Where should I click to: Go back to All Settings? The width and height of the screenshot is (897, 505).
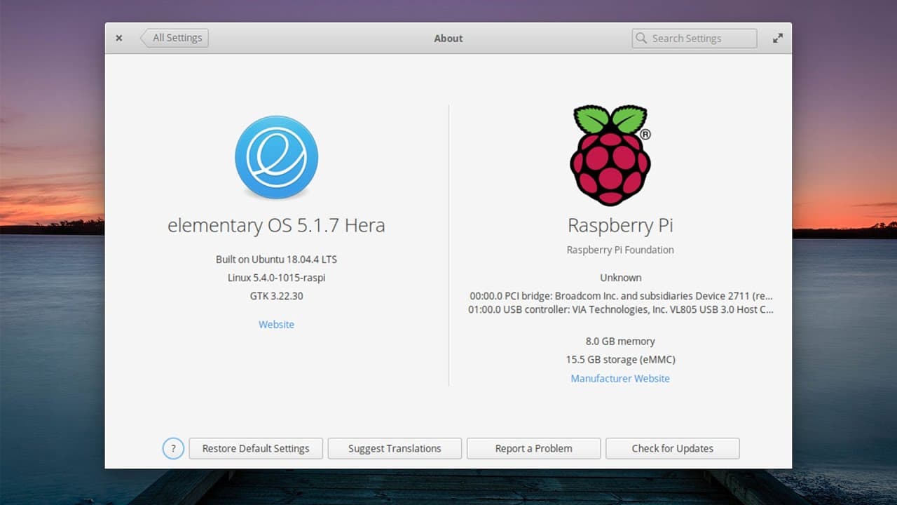174,38
